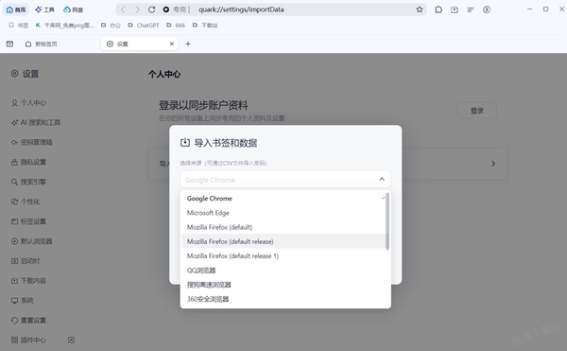Select Mozilla Firefox (default release) option
This screenshot has width=567, height=351.
[x=283, y=241]
